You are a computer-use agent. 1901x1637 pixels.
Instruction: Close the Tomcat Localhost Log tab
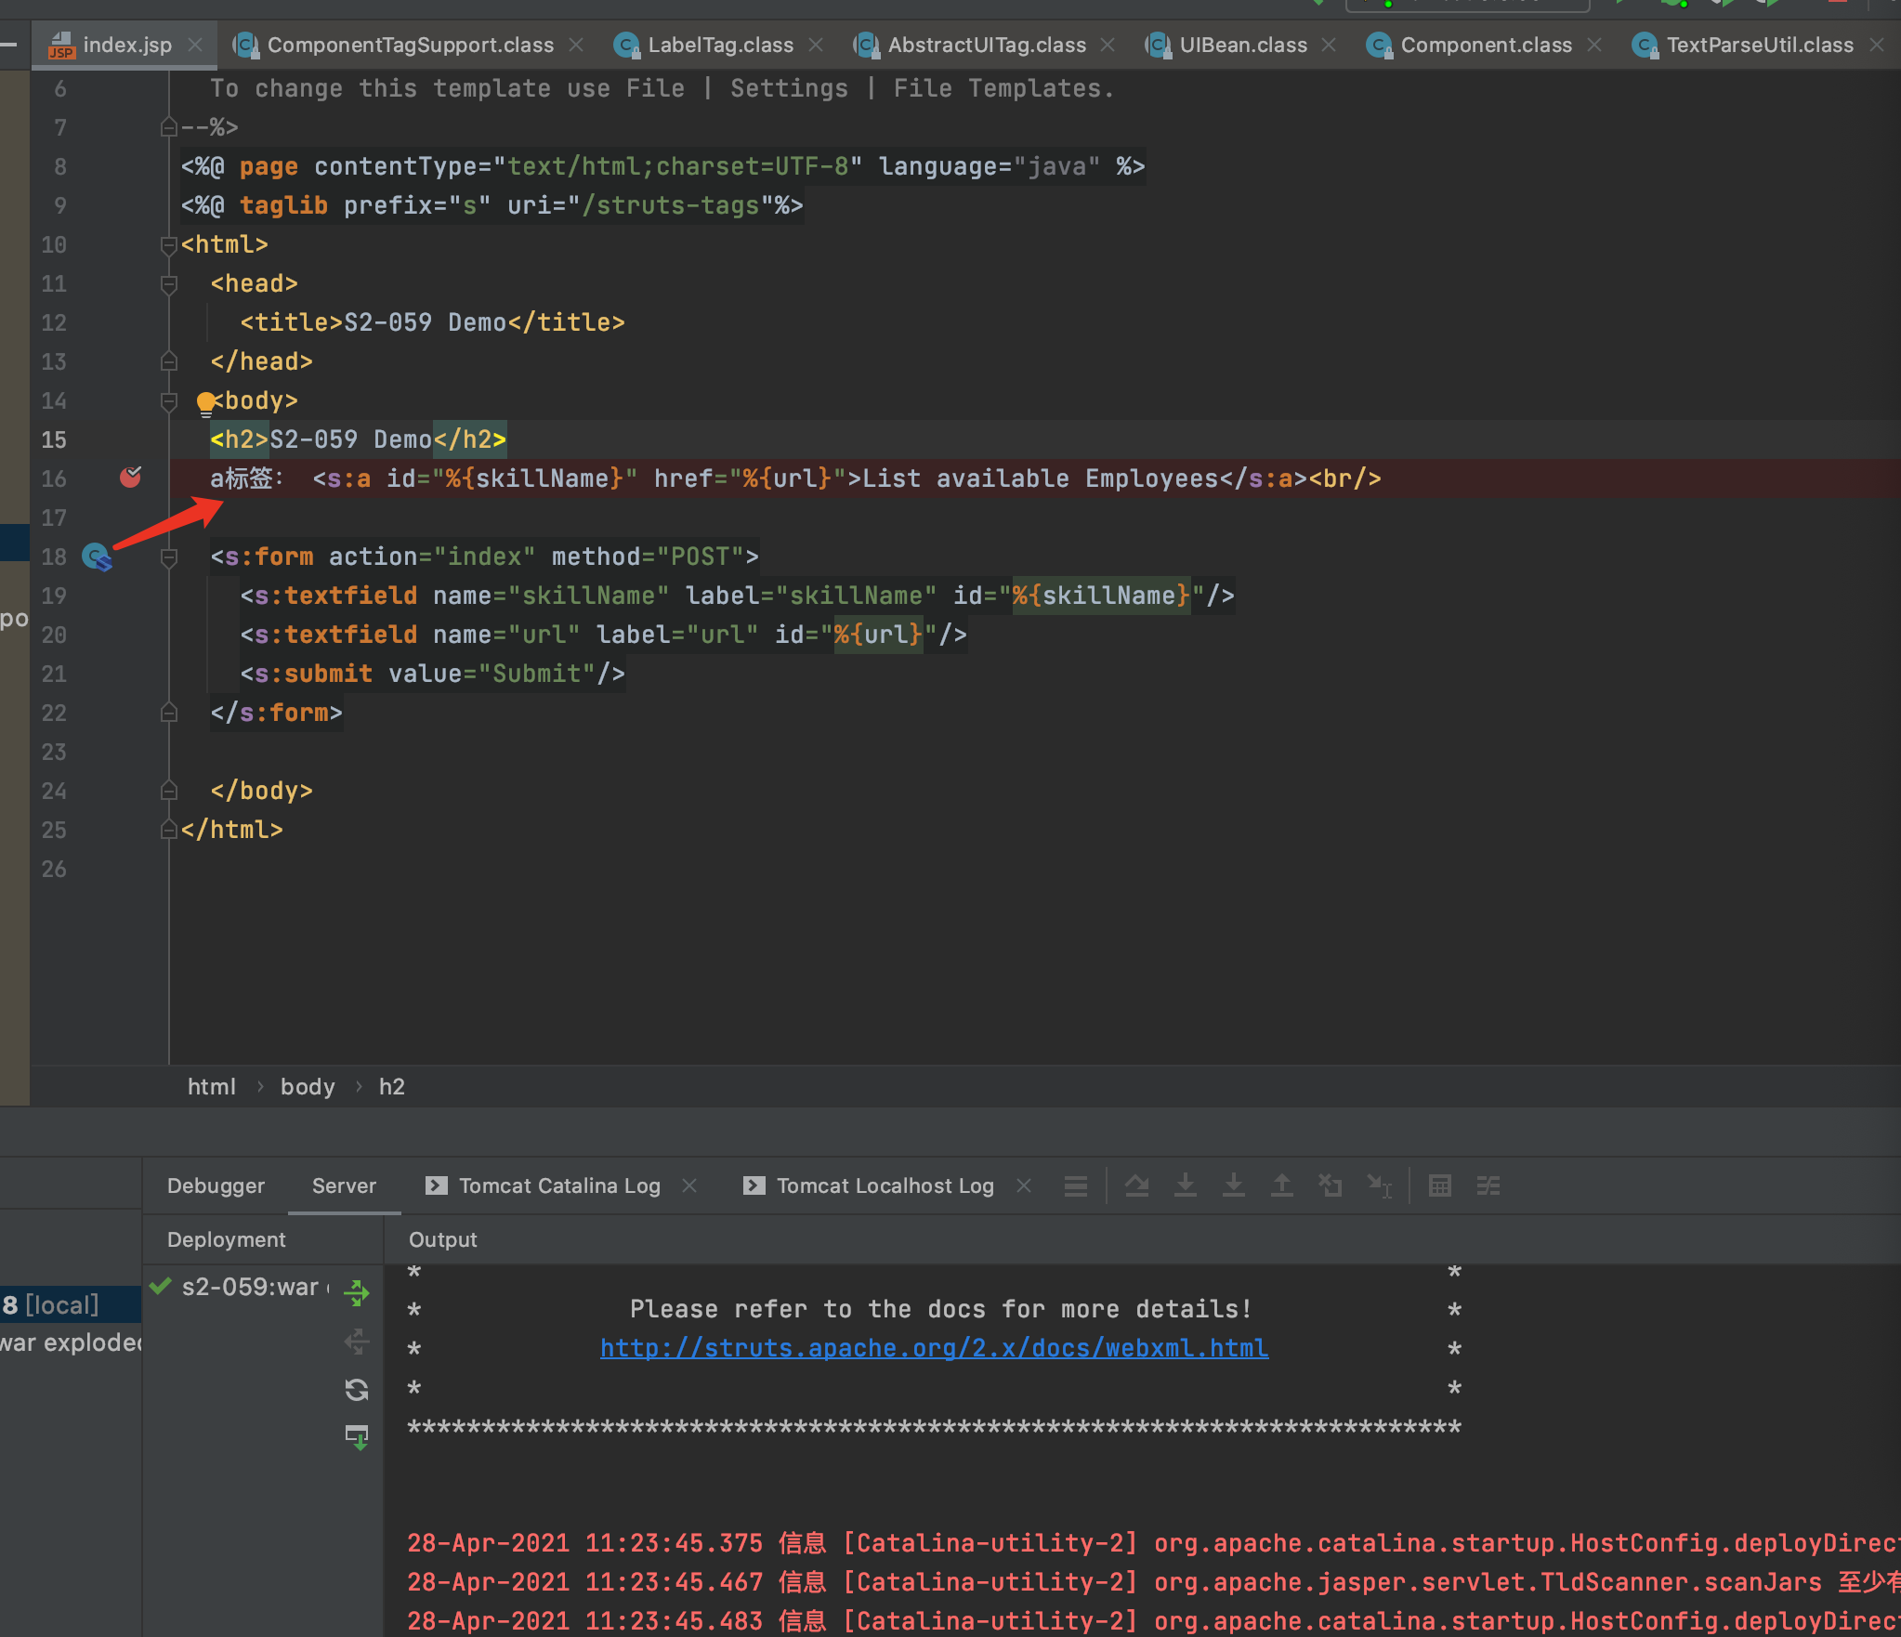pyautogui.click(x=1024, y=1186)
